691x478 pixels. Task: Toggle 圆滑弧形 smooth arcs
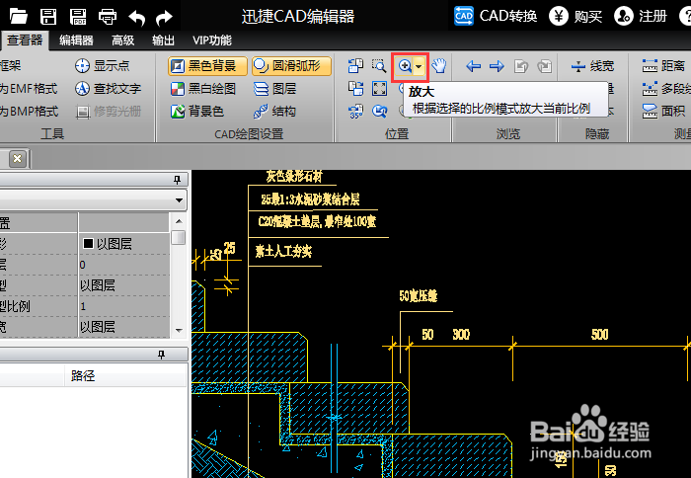pos(292,66)
